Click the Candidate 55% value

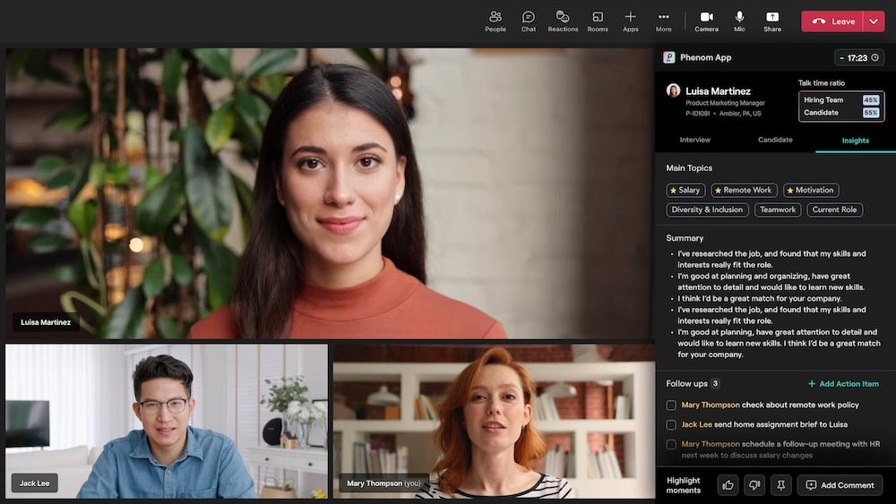coord(870,113)
